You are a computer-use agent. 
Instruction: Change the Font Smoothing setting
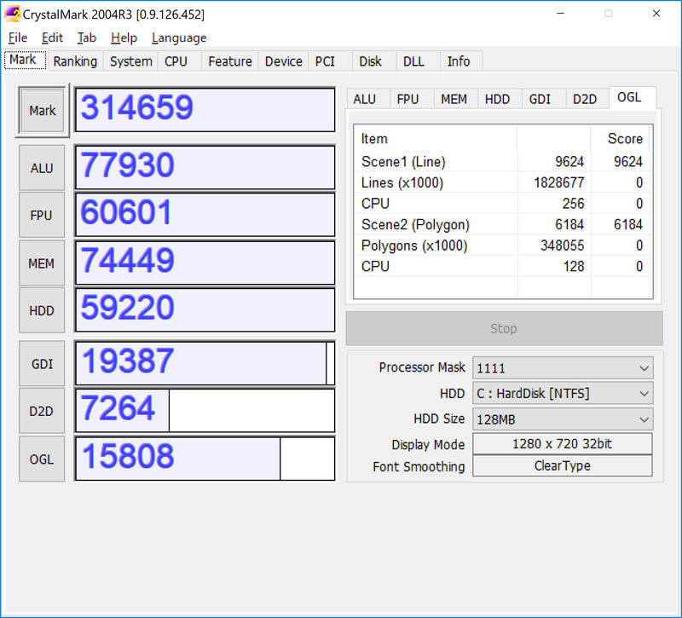click(563, 465)
